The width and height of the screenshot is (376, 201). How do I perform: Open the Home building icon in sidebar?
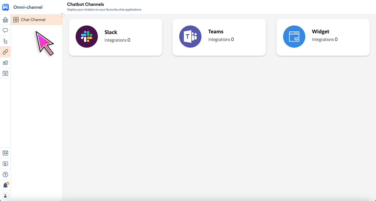coord(5,20)
